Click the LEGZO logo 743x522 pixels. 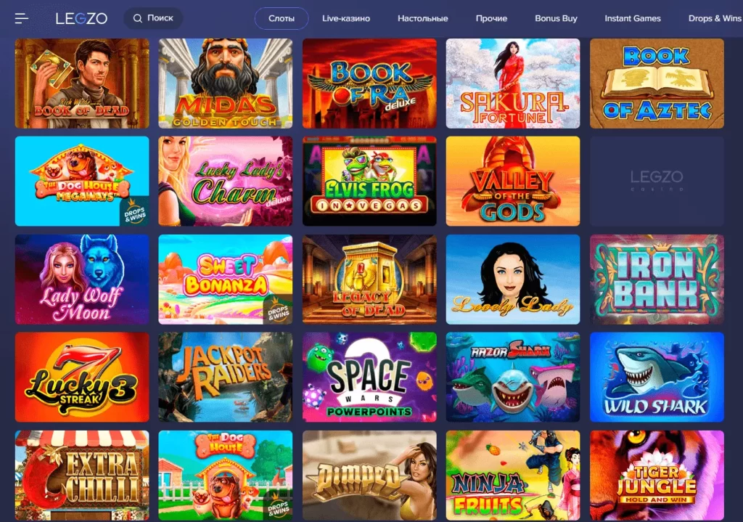pos(81,18)
